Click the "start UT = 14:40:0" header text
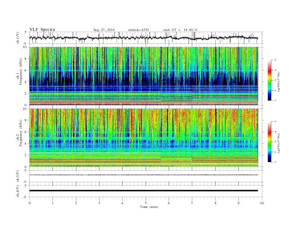 click(x=180, y=30)
